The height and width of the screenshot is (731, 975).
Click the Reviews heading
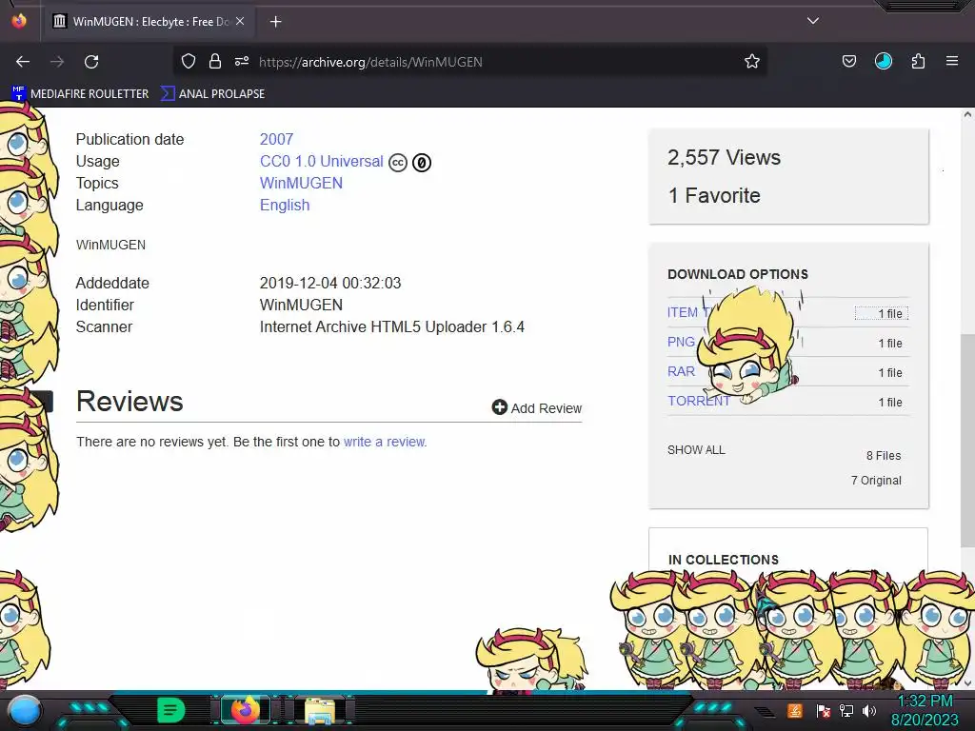129,402
